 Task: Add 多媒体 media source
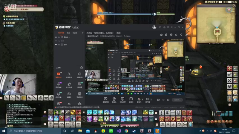131,100
